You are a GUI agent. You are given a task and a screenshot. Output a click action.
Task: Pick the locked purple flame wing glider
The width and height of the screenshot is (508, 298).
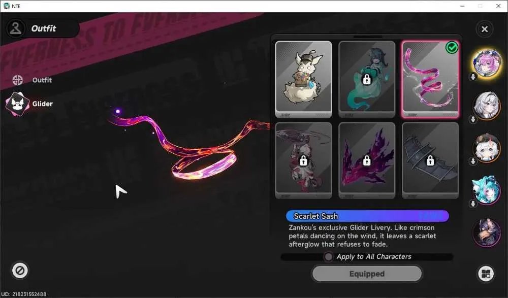tap(367, 160)
